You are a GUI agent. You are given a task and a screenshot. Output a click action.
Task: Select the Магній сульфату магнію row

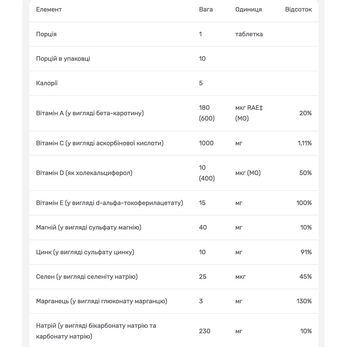coord(174,227)
